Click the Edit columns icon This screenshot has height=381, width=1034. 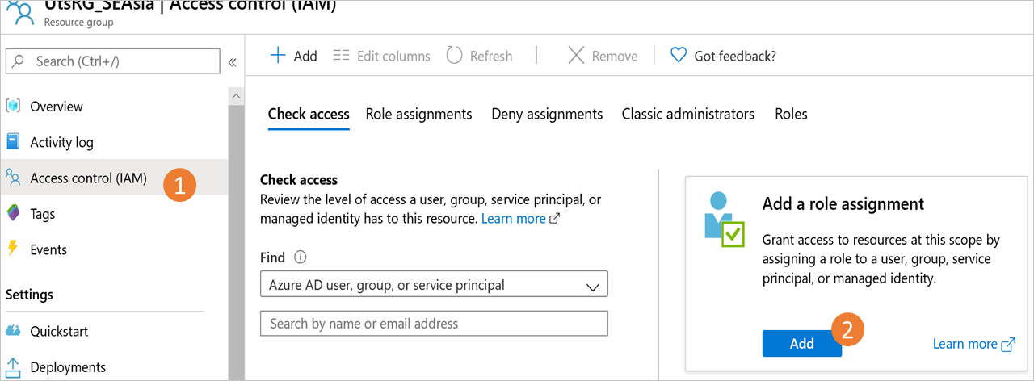(x=341, y=56)
